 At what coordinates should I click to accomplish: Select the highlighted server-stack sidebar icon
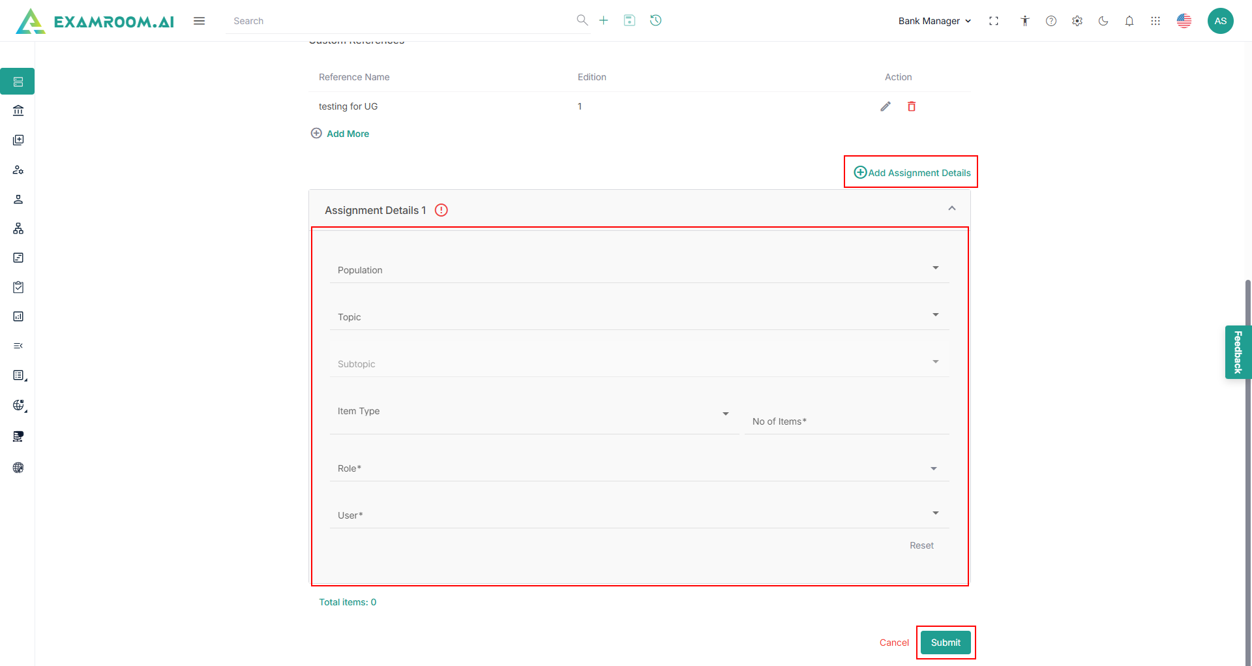click(18, 82)
